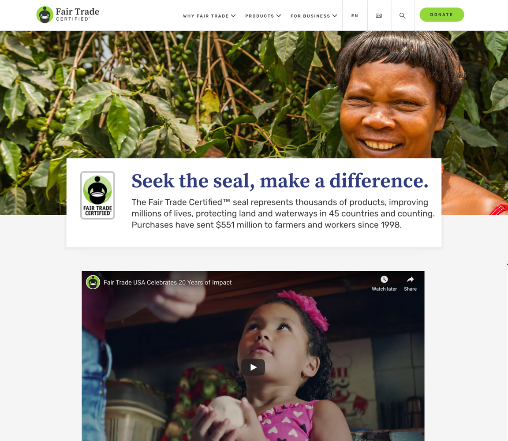The width and height of the screenshot is (508, 441).
Task: Open site search with magnifier icon
Action: tap(402, 15)
